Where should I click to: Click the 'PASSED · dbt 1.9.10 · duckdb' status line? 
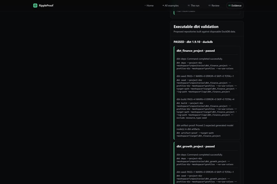193,42
